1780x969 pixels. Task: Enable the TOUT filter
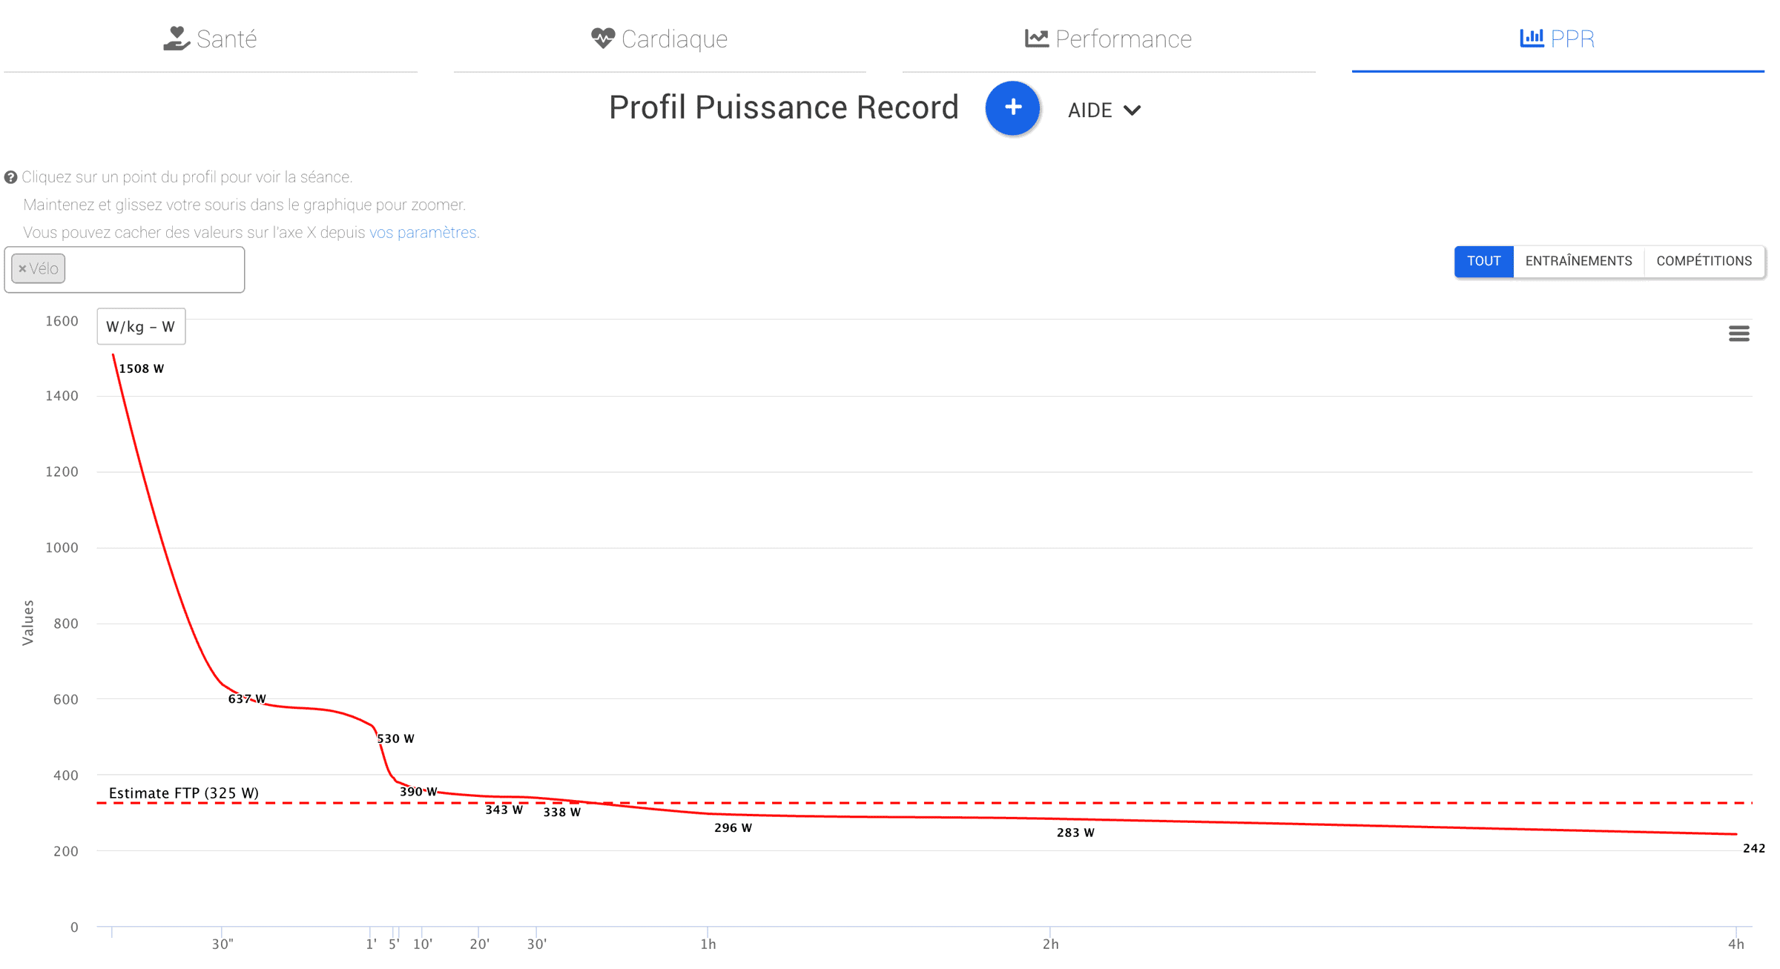tap(1483, 261)
